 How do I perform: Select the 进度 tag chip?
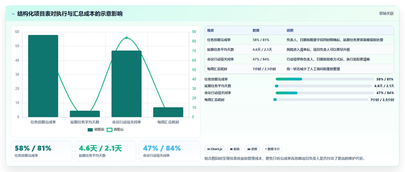click(x=252, y=149)
